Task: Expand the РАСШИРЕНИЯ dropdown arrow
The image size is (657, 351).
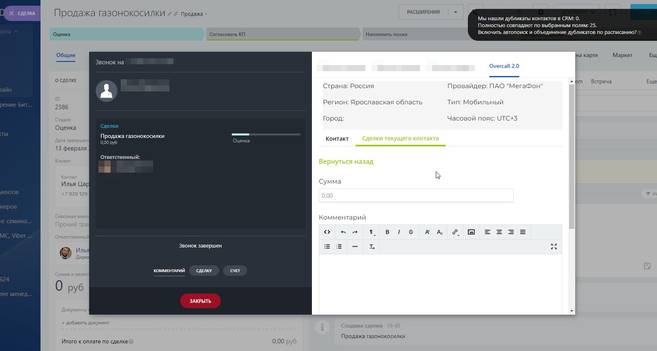Action: click(456, 12)
